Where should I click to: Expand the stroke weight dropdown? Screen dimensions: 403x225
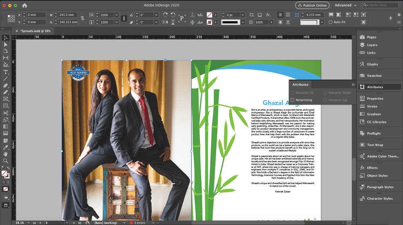[242, 15]
